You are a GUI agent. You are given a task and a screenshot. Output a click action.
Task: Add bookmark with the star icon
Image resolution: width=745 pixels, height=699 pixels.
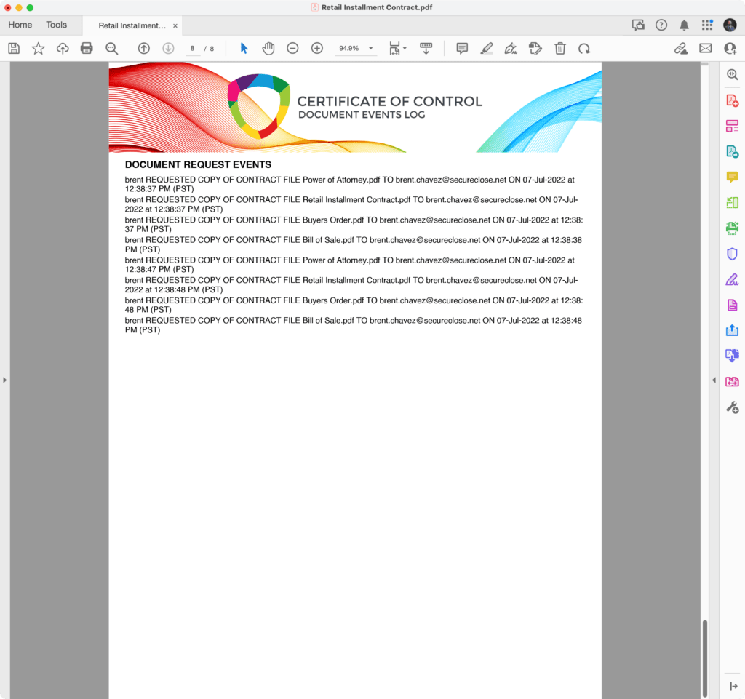click(x=38, y=49)
